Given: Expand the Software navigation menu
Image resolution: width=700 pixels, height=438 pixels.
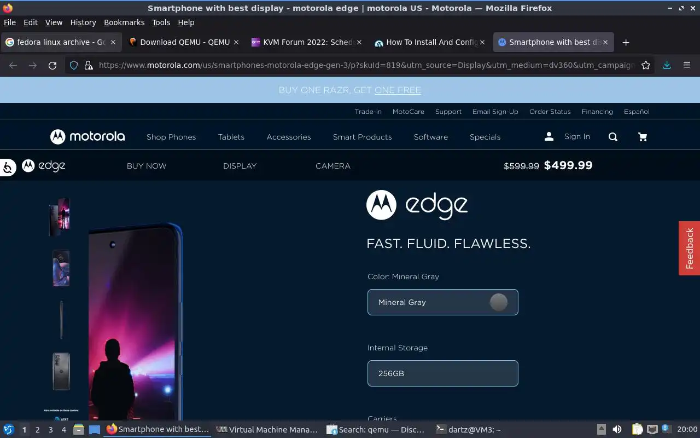Looking at the screenshot, I should pyautogui.click(x=431, y=137).
